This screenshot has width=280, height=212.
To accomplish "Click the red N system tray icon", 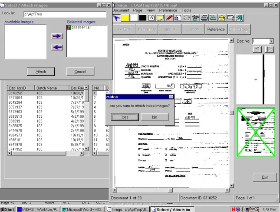I will click(x=234, y=209).
